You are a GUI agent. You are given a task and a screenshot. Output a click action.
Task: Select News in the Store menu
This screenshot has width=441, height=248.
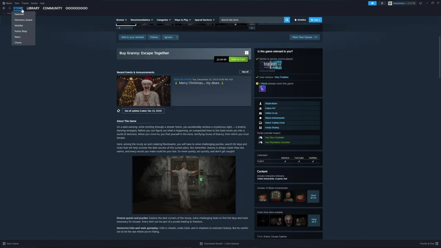click(18, 37)
